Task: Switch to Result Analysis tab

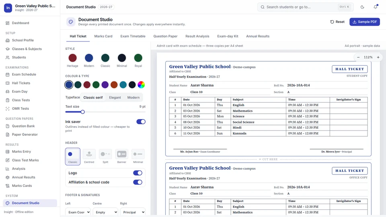Action: click(197, 36)
